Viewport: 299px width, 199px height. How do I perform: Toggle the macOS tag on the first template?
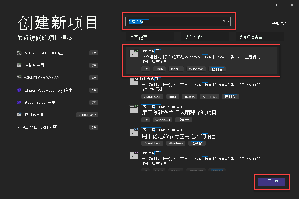click(x=176, y=69)
